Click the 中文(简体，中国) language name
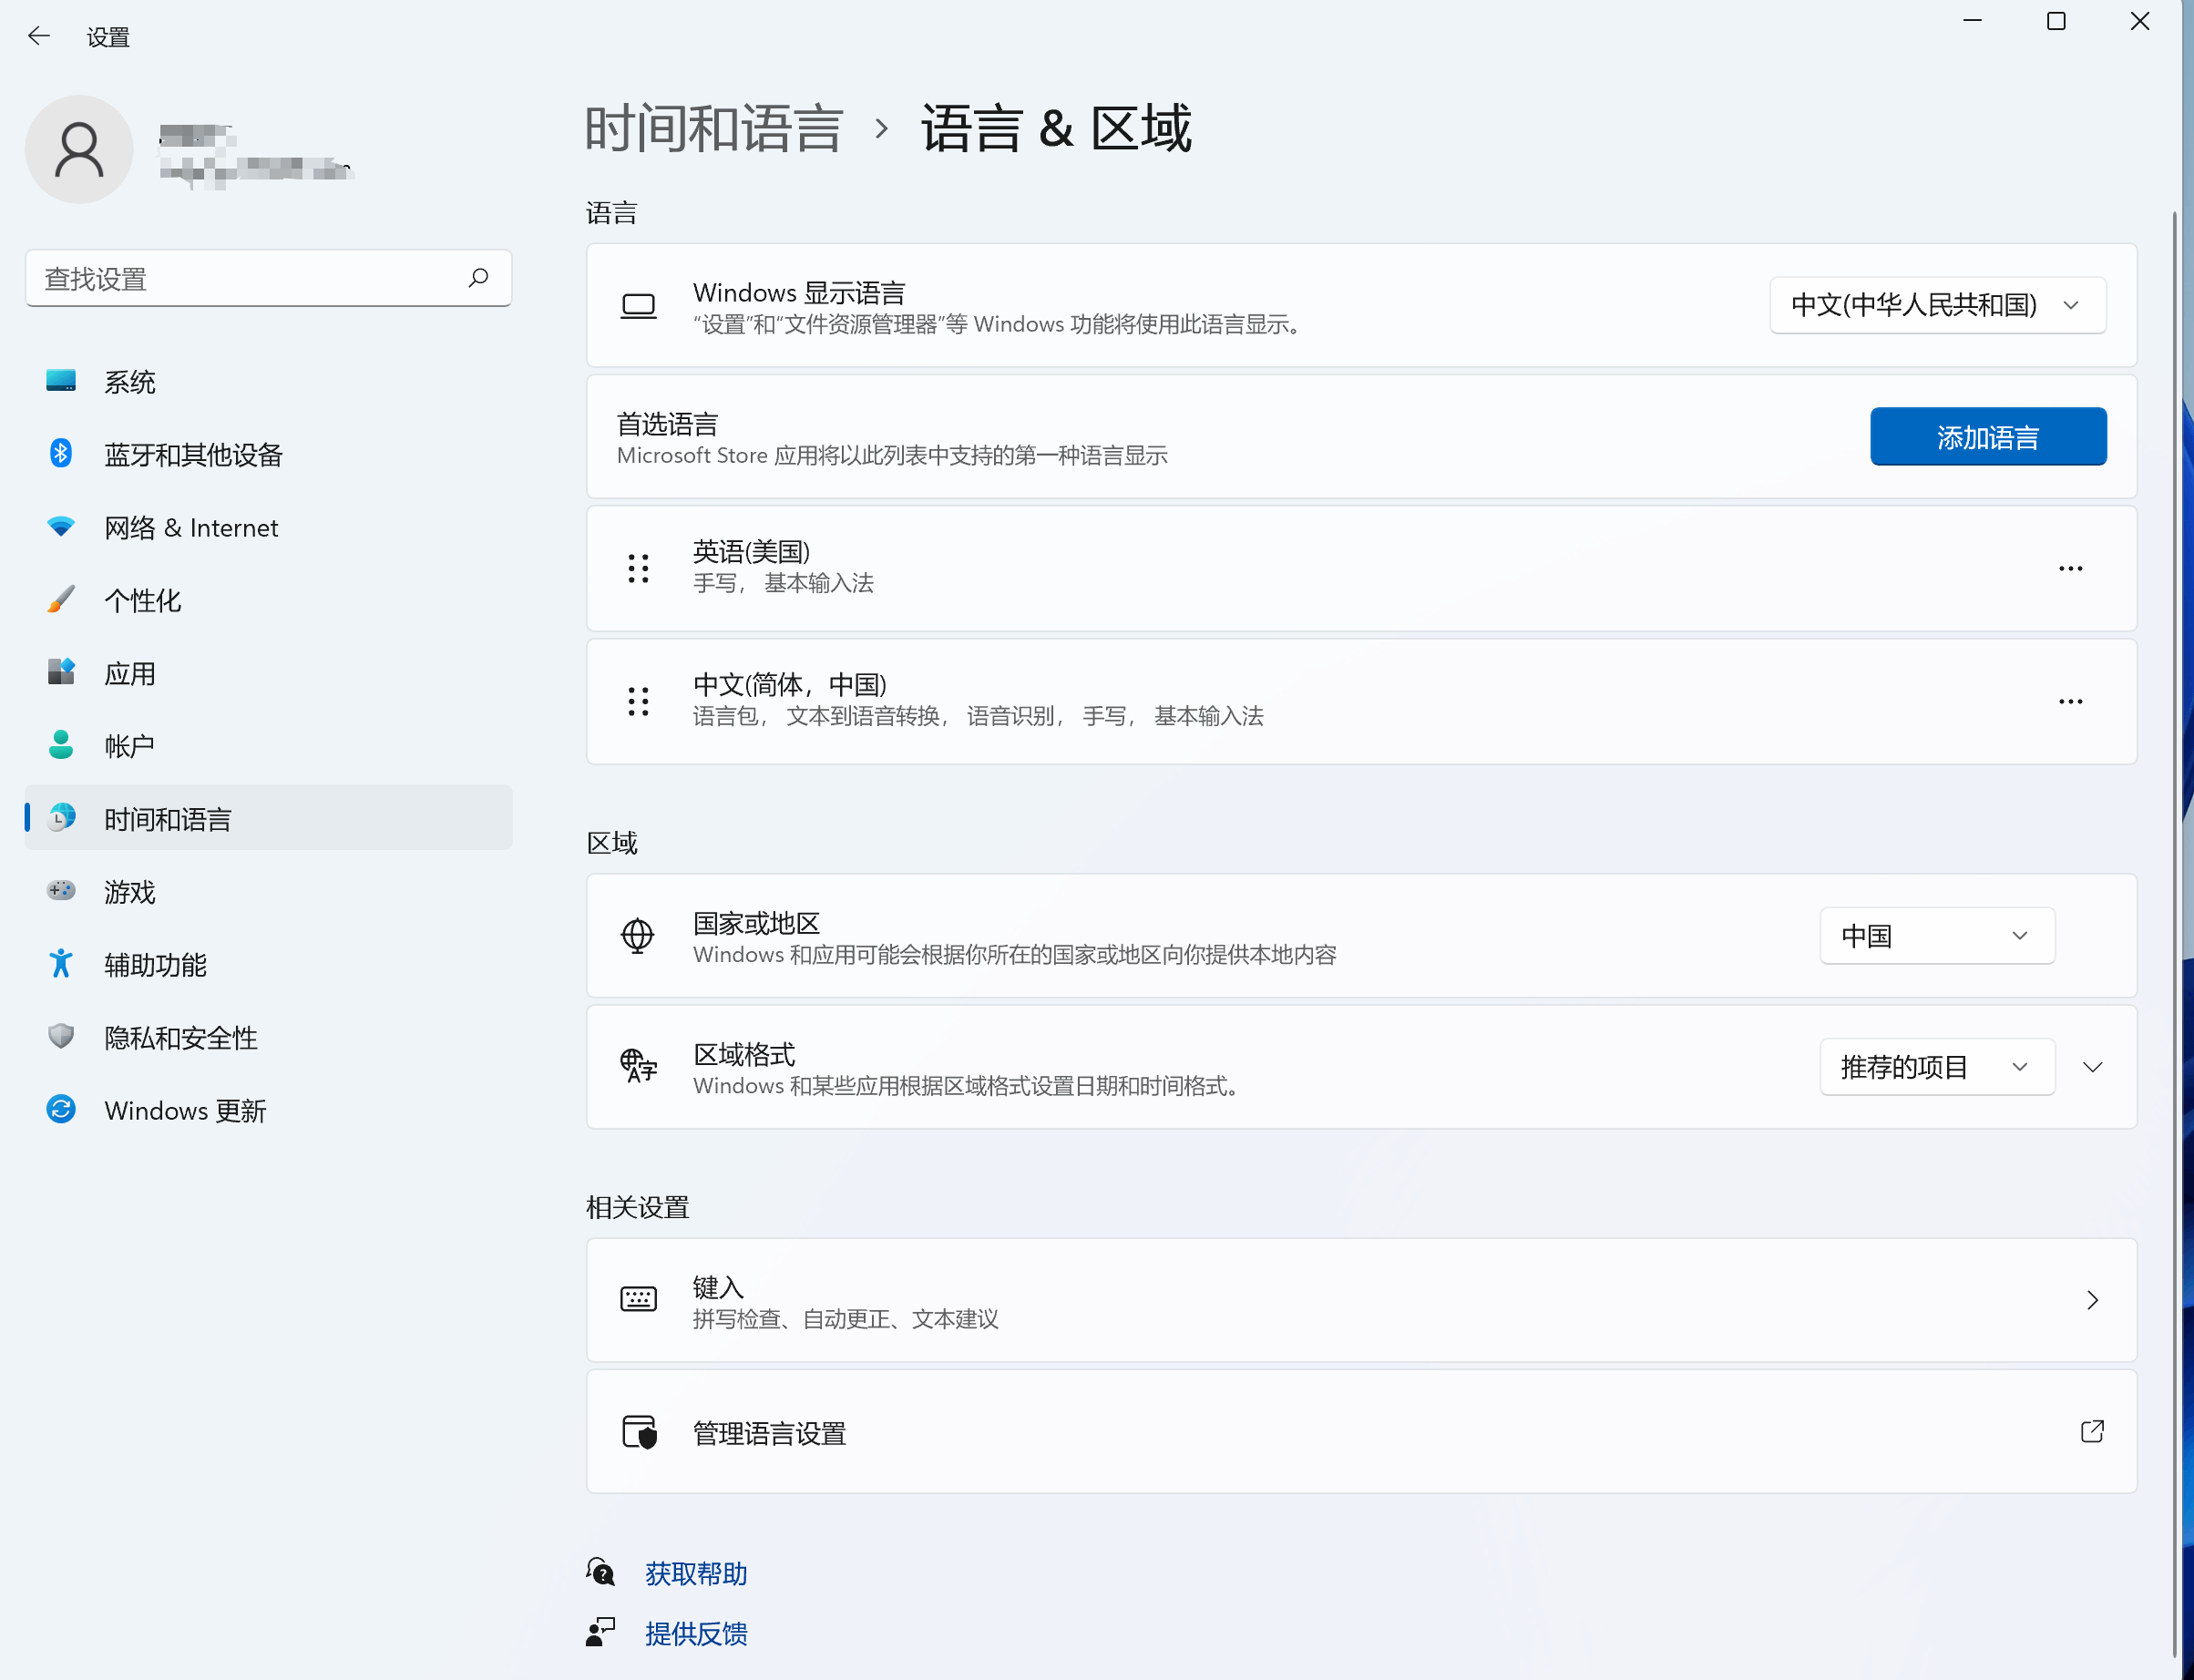The image size is (2194, 1680). 790,685
